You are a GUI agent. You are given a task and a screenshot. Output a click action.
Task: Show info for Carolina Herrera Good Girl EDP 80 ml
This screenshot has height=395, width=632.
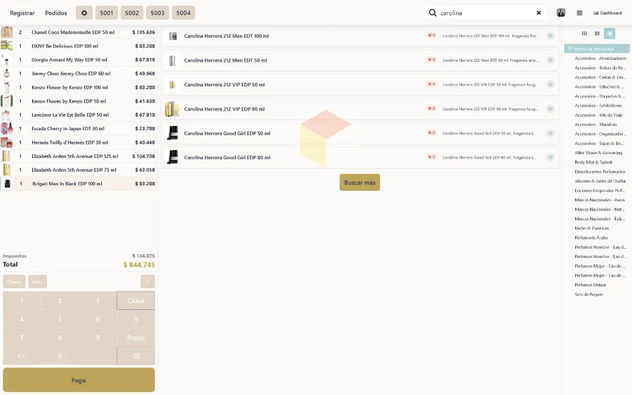click(x=550, y=157)
